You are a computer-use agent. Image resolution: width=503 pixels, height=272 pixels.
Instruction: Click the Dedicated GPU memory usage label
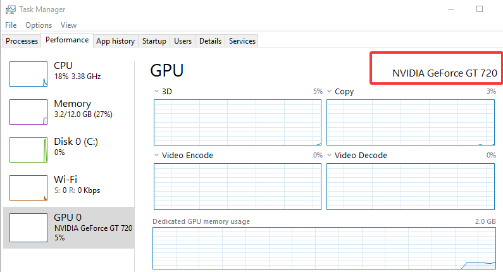[201, 221]
